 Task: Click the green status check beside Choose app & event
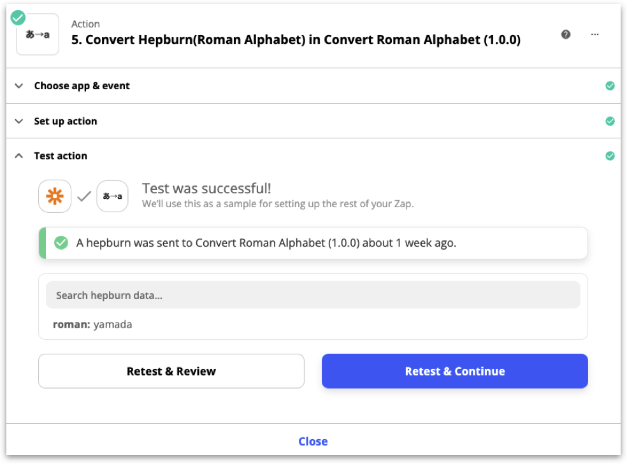tap(610, 86)
